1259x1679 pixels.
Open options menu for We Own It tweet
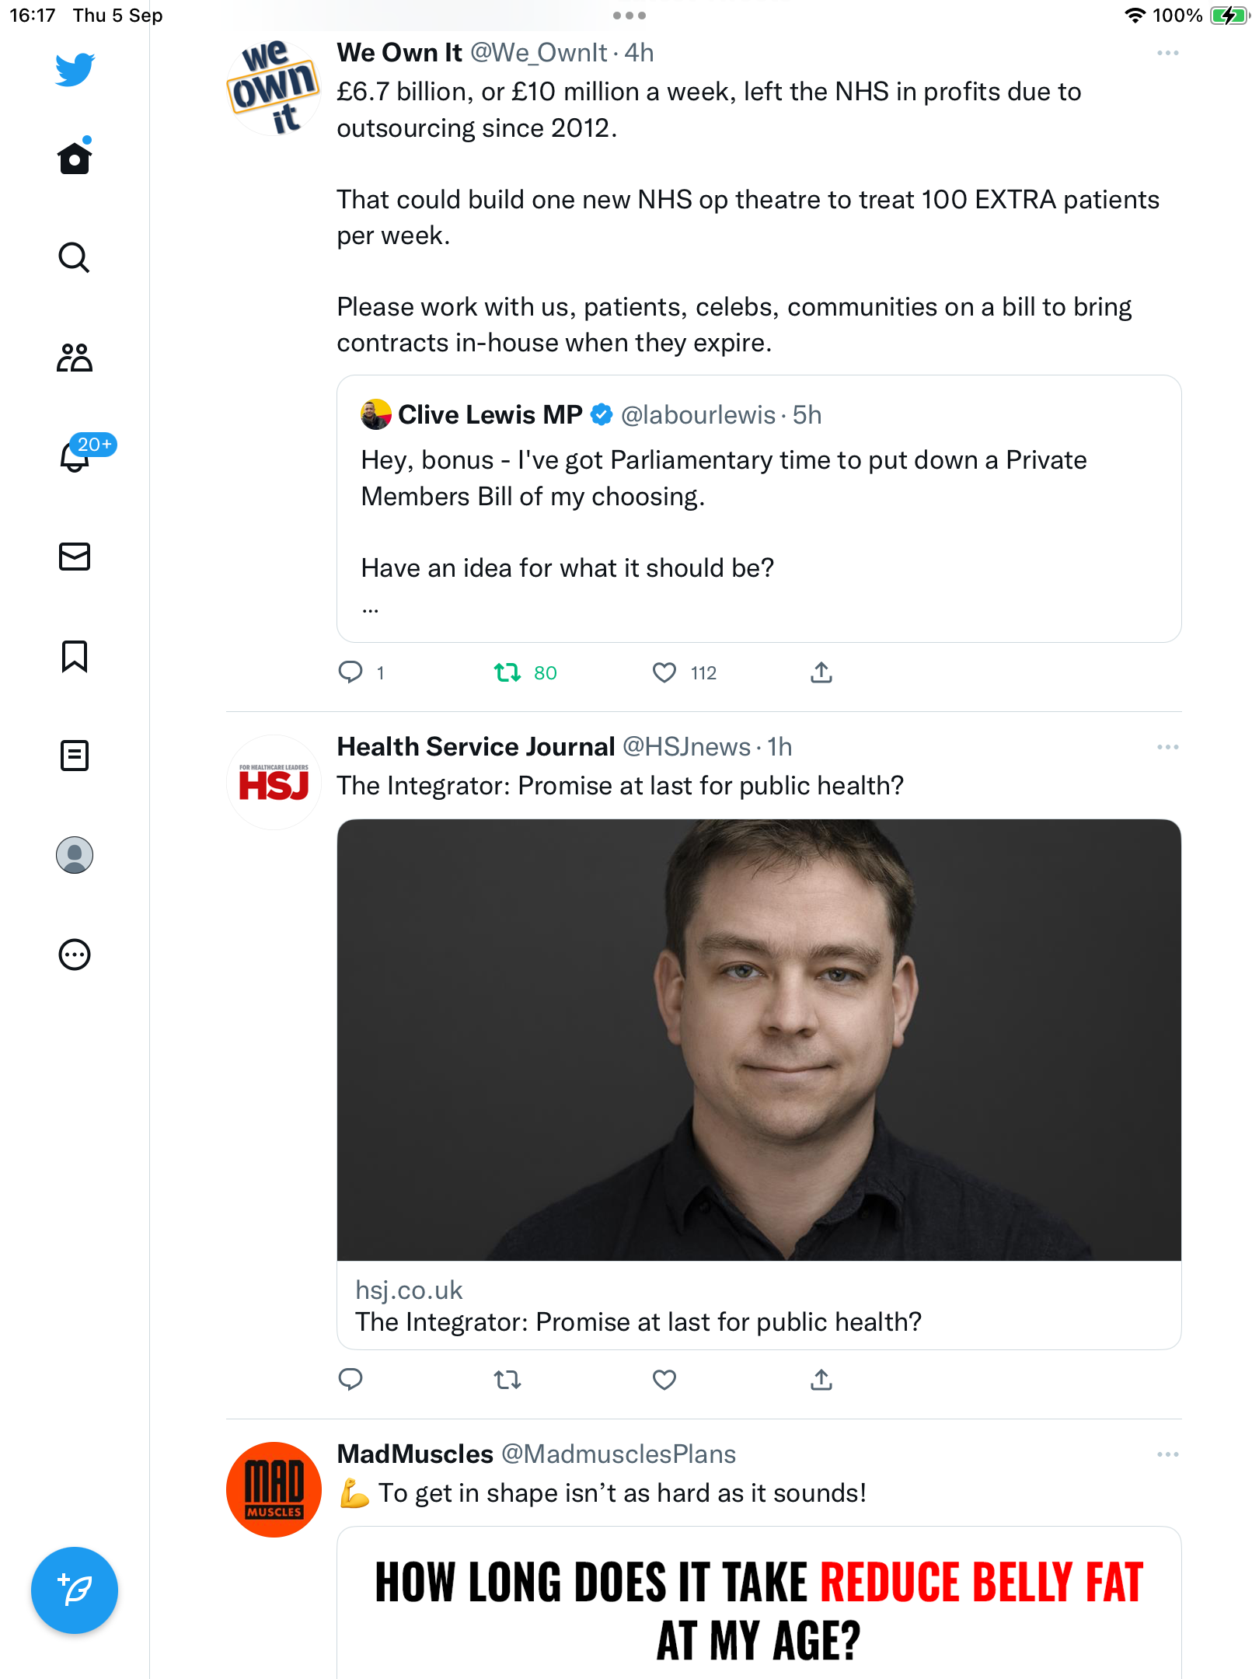point(1167,53)
